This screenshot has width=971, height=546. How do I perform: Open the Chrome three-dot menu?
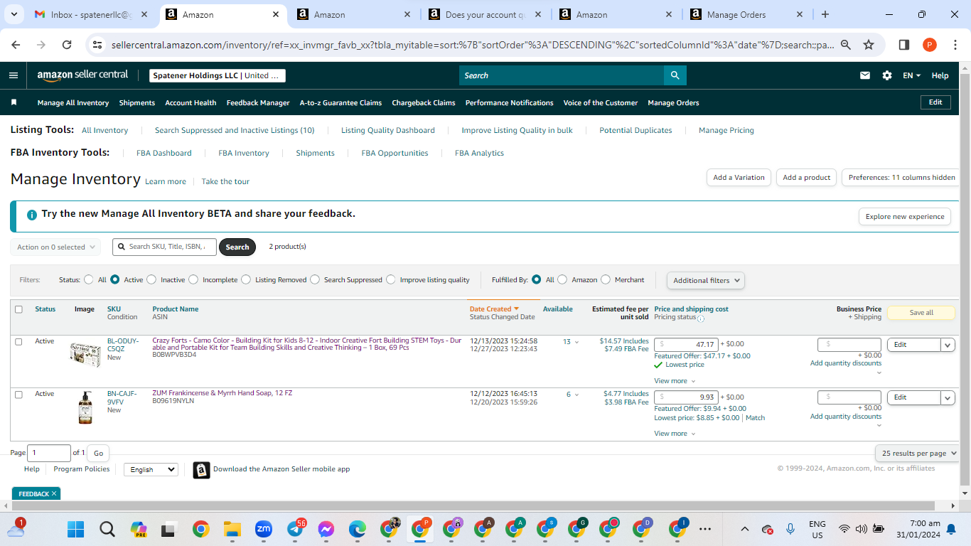pos(955,45)
